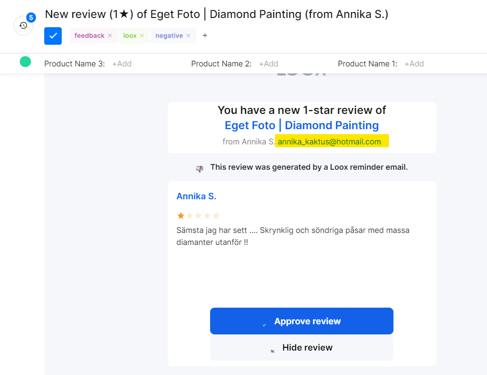Select the feedback tag label
The image size is (487, 375).
(89, 36)
